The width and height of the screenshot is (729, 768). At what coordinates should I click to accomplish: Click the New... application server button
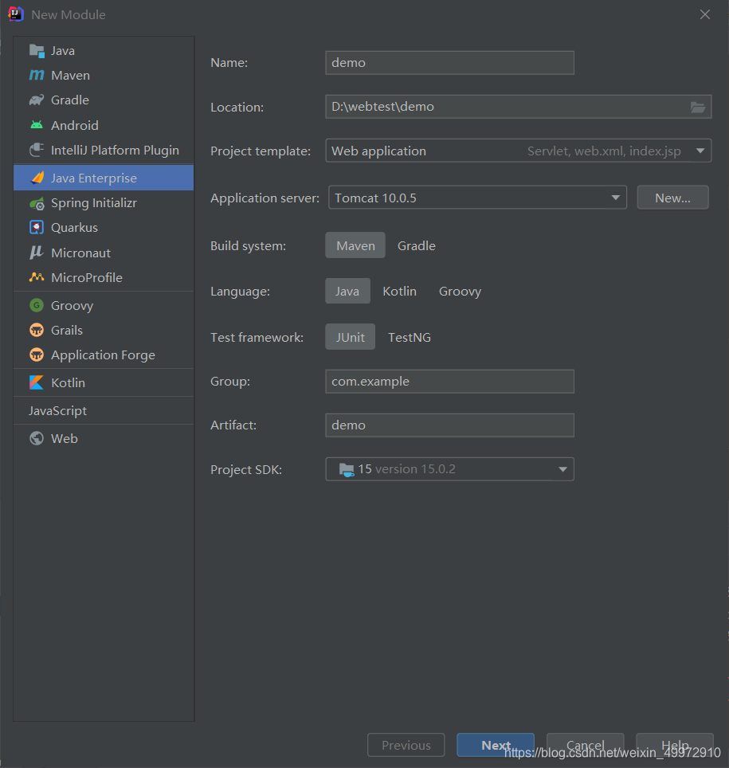click(672, 198)
